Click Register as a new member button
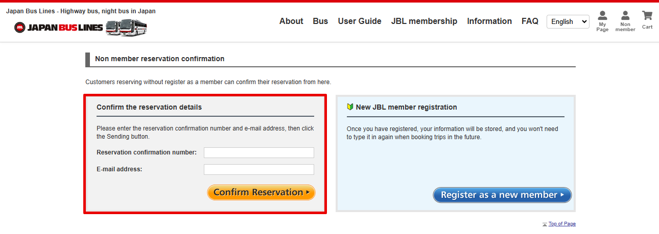This screenshot has height=234, width=659. (502, 195)
